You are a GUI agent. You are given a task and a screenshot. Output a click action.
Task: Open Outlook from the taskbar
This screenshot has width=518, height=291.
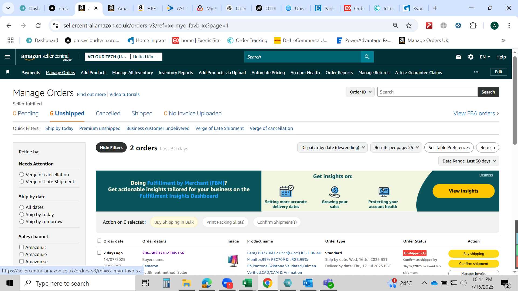click(x=308, y=283)
